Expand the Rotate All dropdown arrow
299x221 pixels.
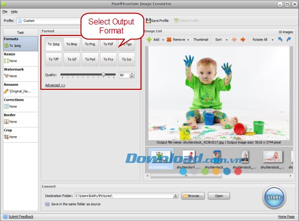coord(273,40)
